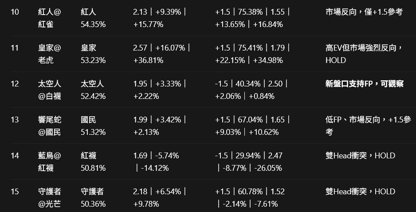Click the note 市場反向,僅+1.5參考

tap(364, 12)
